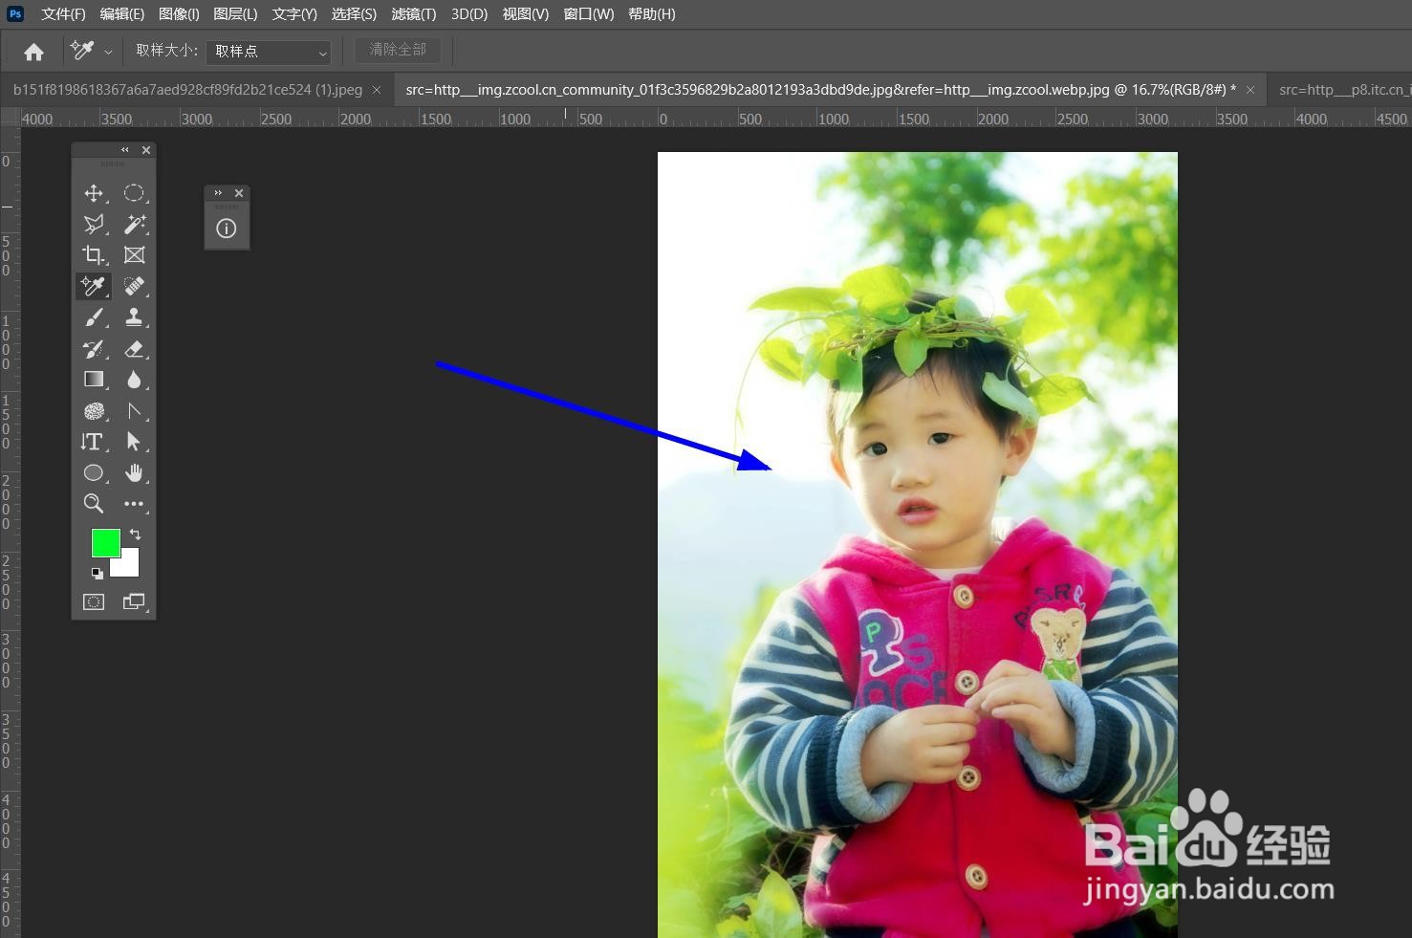Open the 文件(F) menu
This screenshot has height=938, width=1412.
63,14
